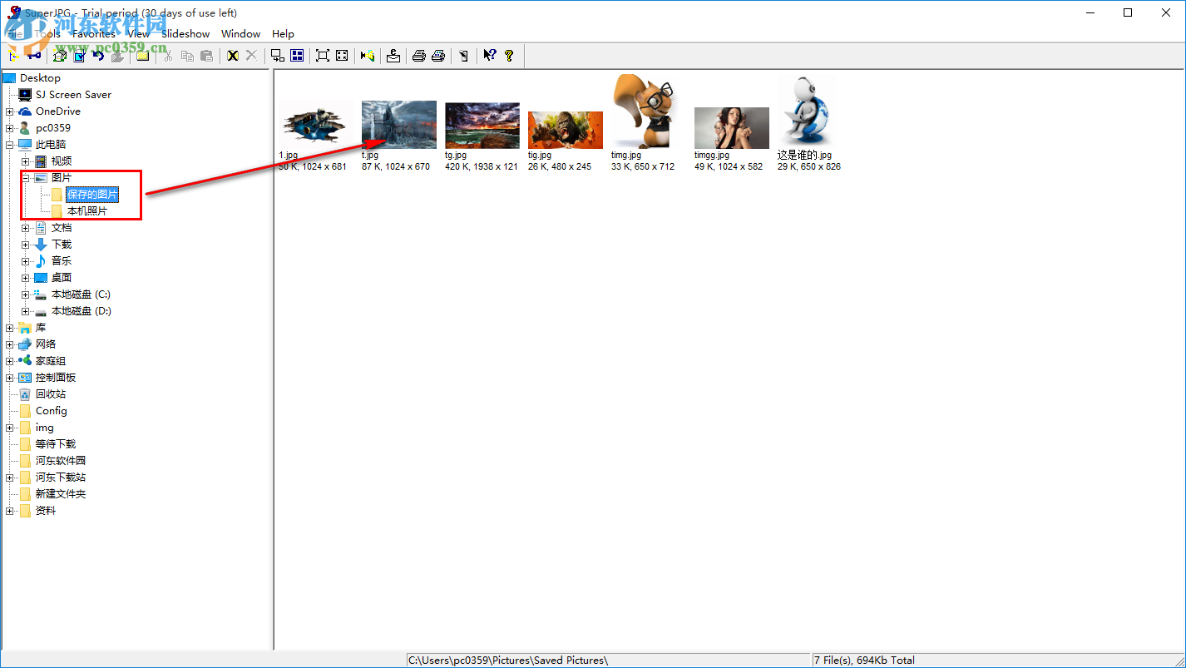Activate the context Help pointer icon
Screen dimensions: 1186x668
(488, 56)
